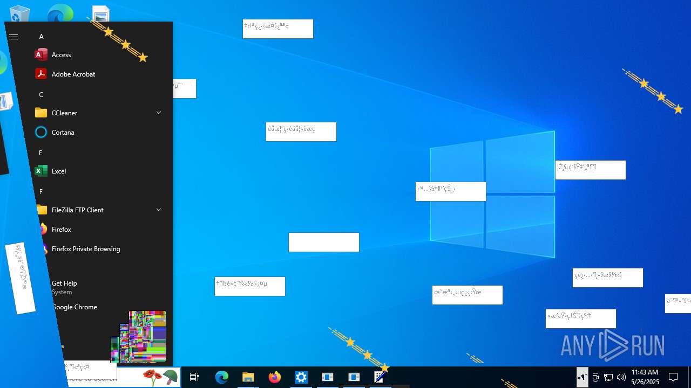This screenshot has height=388, width=691.
Task: Select the Microsoft Edge desktop shortcut
Action: click(x=60, y=13)
